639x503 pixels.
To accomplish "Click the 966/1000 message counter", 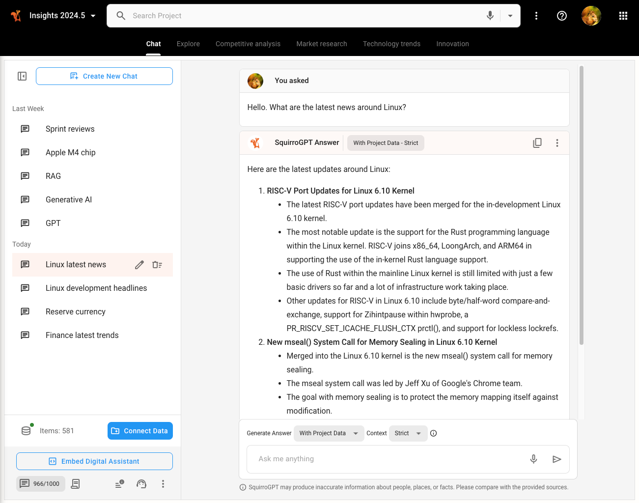I will coord(41,484).
